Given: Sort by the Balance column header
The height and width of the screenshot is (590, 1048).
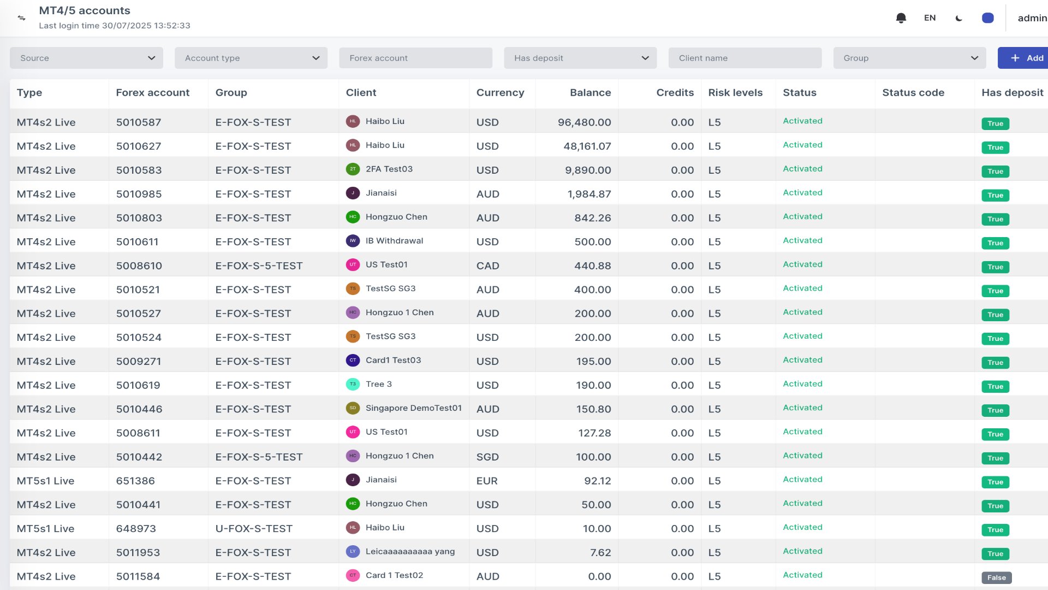Looking at the screenshot, I should point(590,92).
